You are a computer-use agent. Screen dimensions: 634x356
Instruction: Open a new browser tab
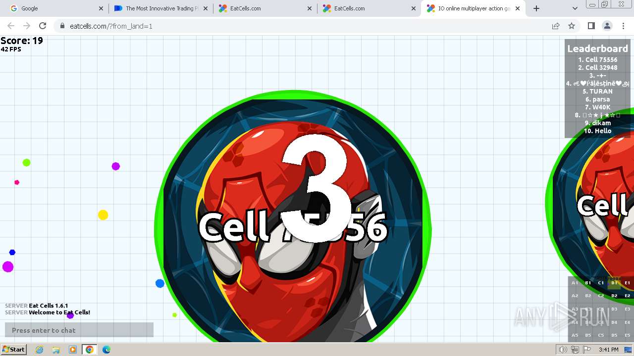tap(536, 8)
